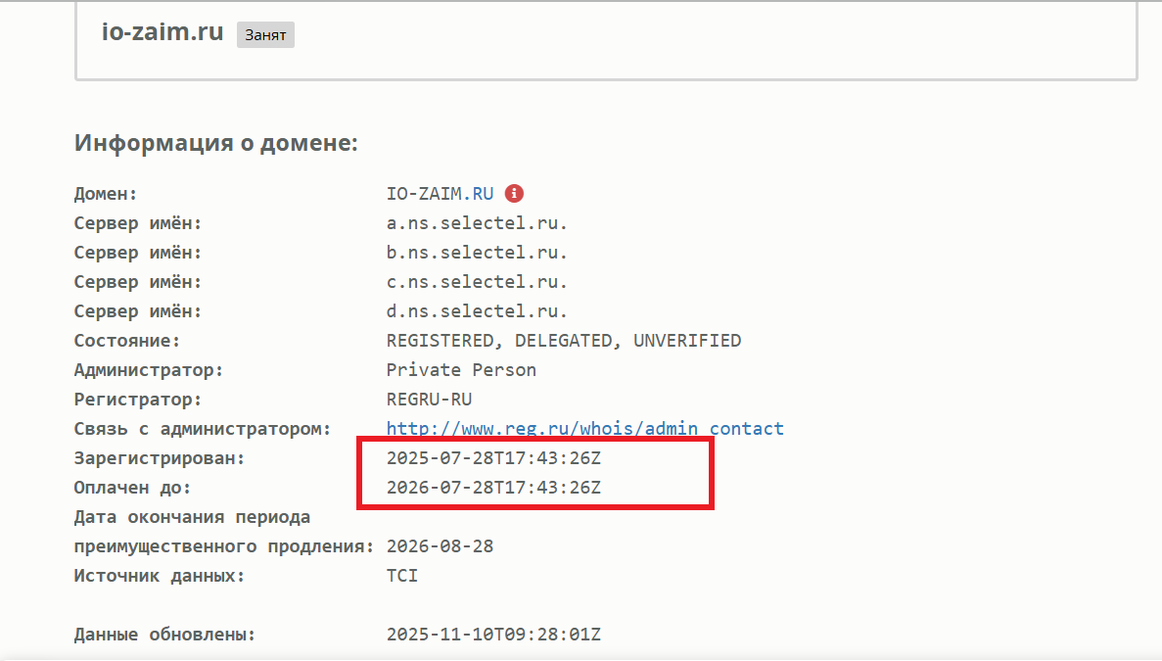Click the registration date 2025-07-28T17:43:26Z
1162x661 pixels.
[493, 458]
